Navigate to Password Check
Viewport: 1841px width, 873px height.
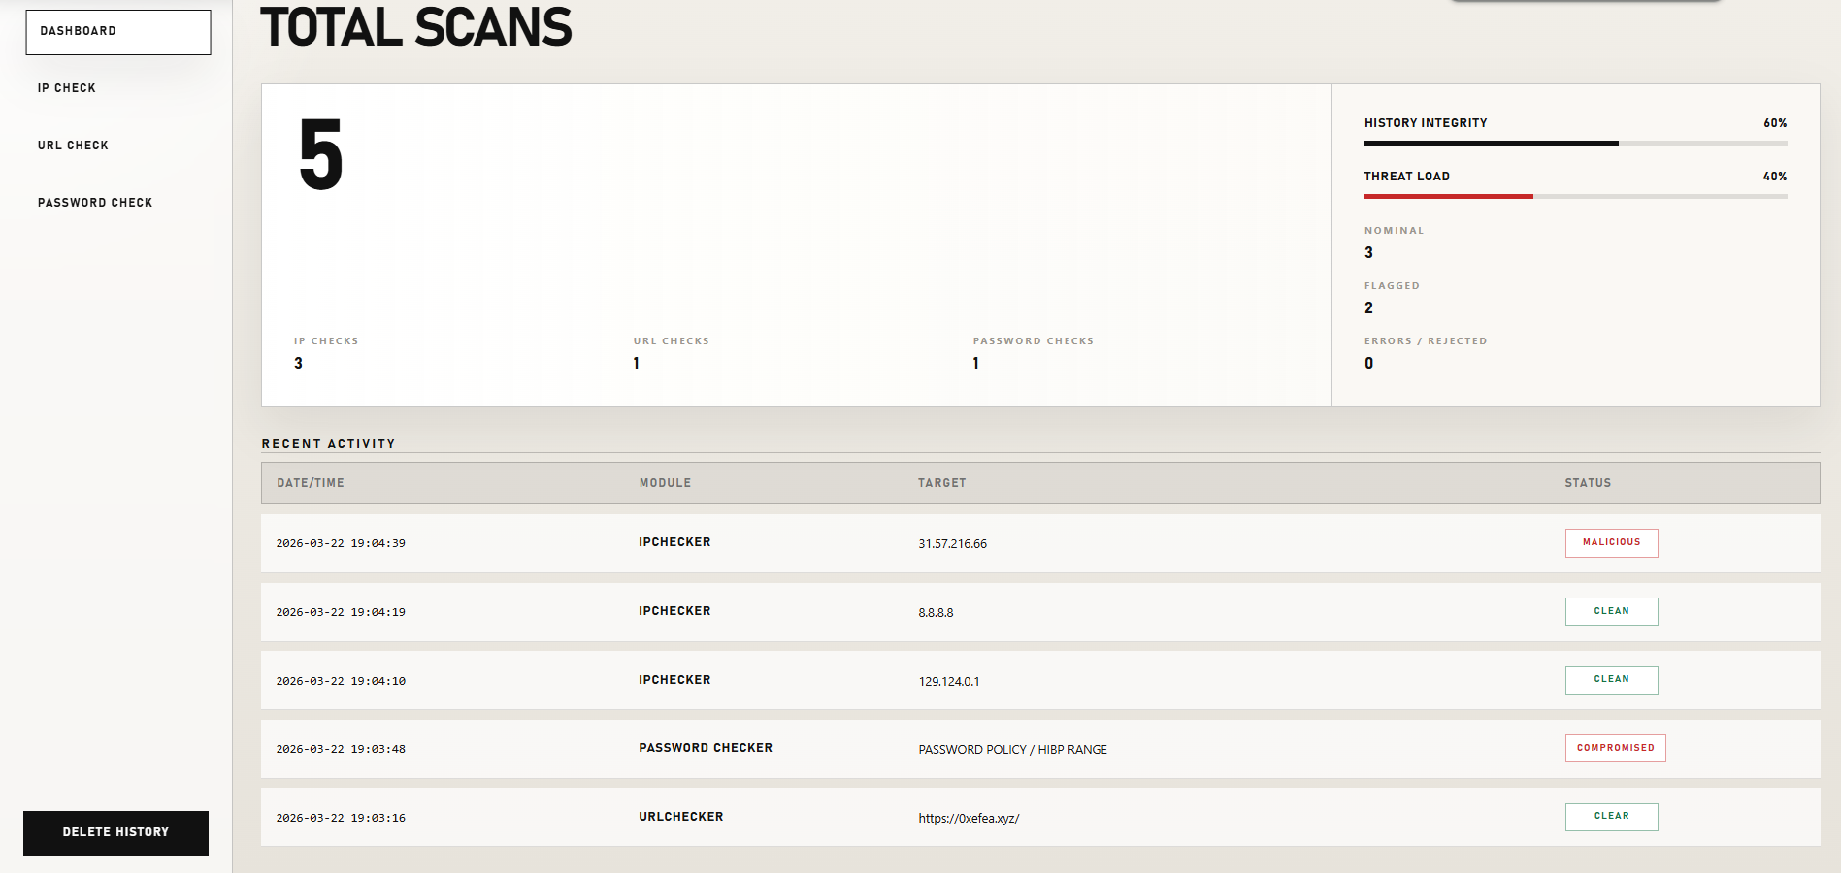point(95,203)
